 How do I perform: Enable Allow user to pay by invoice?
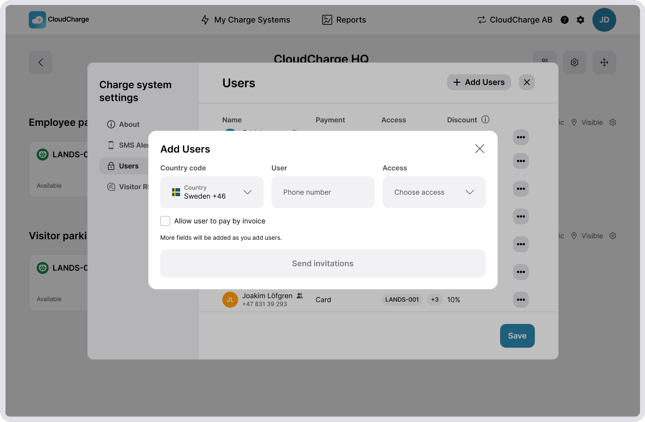tap(165, 221)
